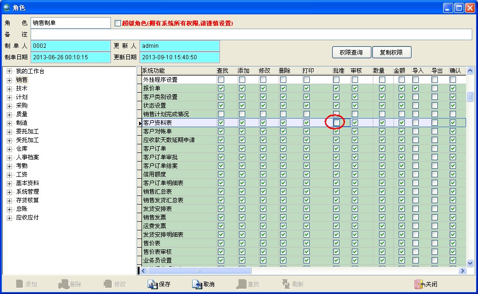Expand the 仓库 tree node

click(x=9, y=149)
